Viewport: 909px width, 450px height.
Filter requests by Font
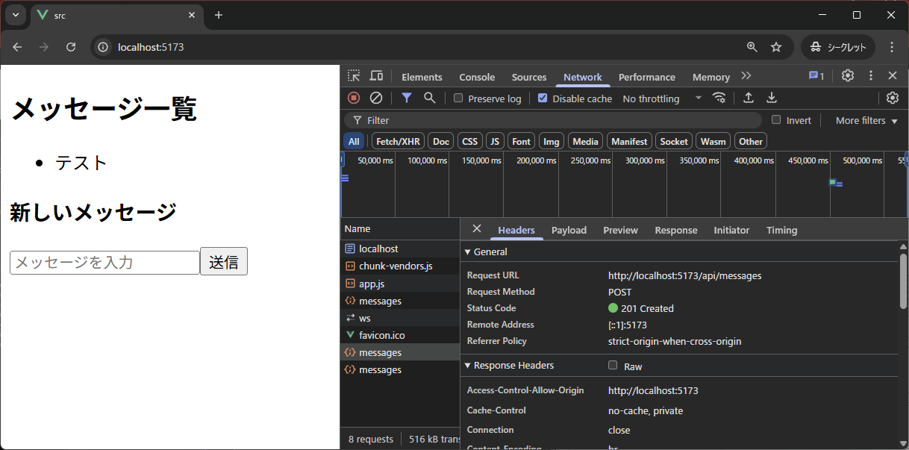[522, 141]
